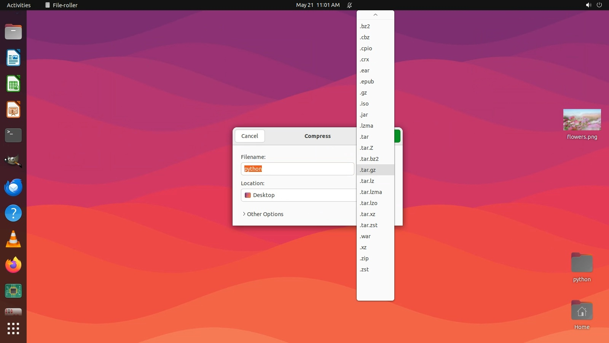Open the Files manager dock icon
The width and height of the screenshot is (609, 343).
click(13, 32)
